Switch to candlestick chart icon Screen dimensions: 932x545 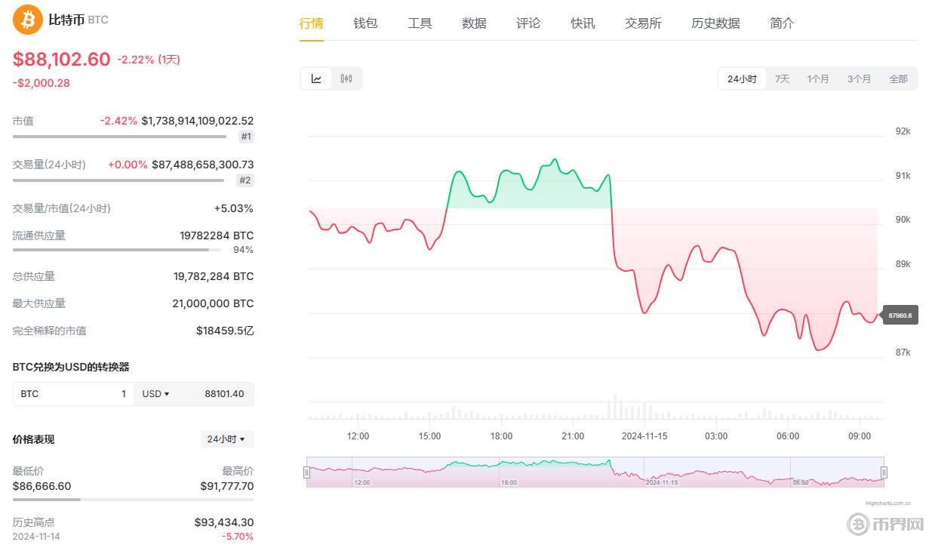pyautogui.click(x=346, y=78)
